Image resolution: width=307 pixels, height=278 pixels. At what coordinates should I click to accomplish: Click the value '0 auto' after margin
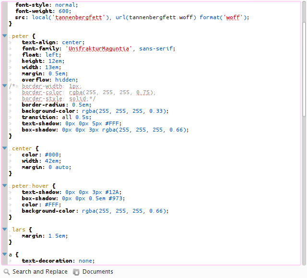(x=59, y=167)
